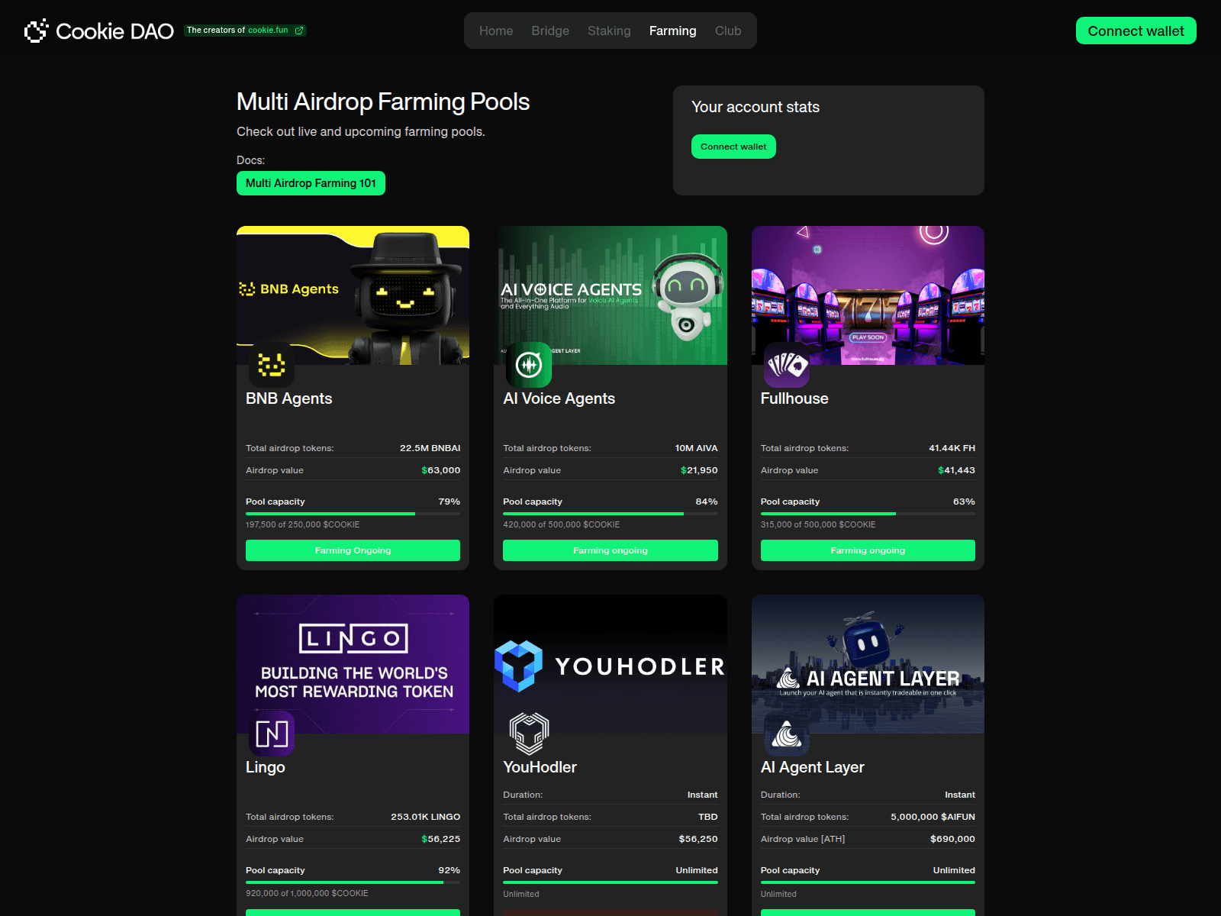1221x916 pixels.
Task: Click Farming Ongoing on BNB Agents
Action: 352,550
